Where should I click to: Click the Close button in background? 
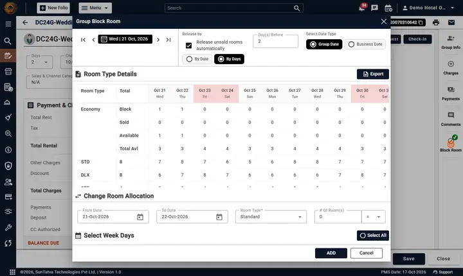443,259
